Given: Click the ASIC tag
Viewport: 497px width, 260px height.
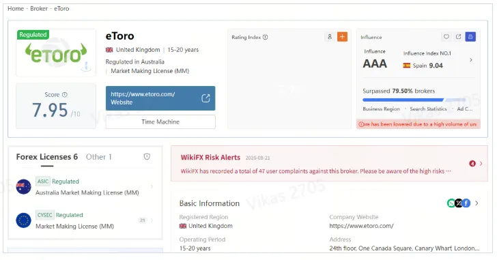Looking at the screenshot, I should tap(43, 181).
